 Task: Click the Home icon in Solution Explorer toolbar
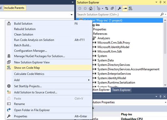click(x=90, y=8)
